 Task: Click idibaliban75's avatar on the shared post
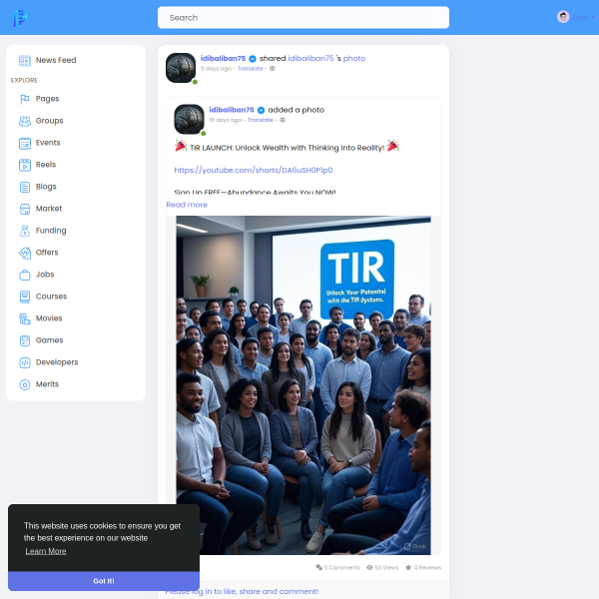[x=181, y=67]
